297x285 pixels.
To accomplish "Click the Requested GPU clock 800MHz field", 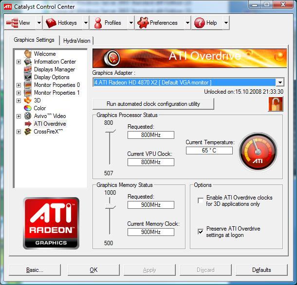I will coord(151,135).
